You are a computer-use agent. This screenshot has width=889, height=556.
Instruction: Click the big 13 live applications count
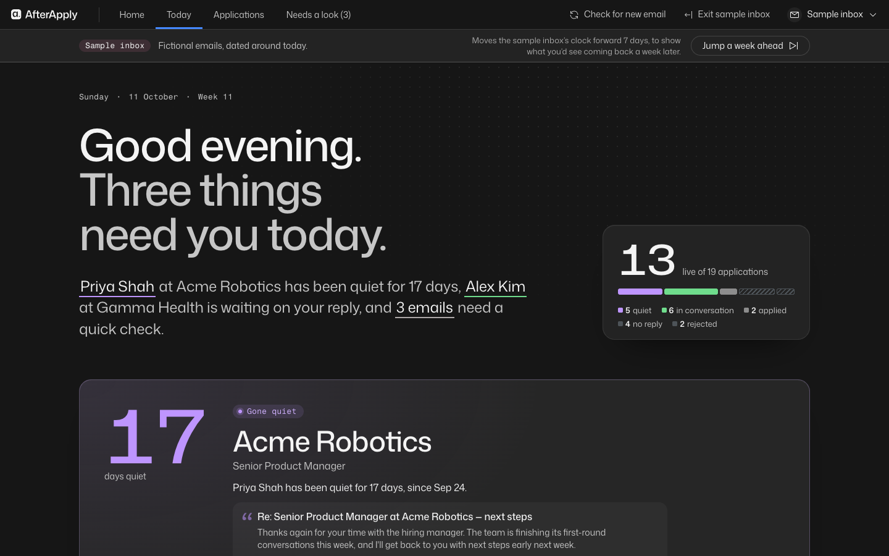(x=648, y=260)
